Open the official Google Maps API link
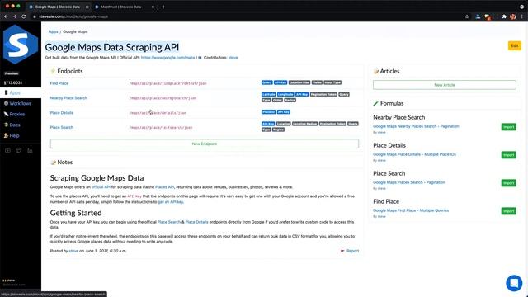Screen dimensions: 528x297 [x=167, y=58]
